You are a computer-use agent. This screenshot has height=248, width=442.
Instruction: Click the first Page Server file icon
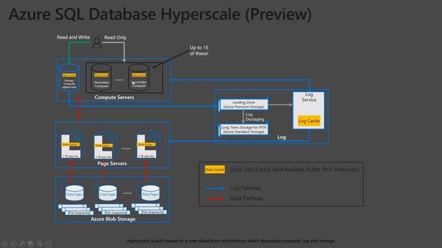coord(73,145)
